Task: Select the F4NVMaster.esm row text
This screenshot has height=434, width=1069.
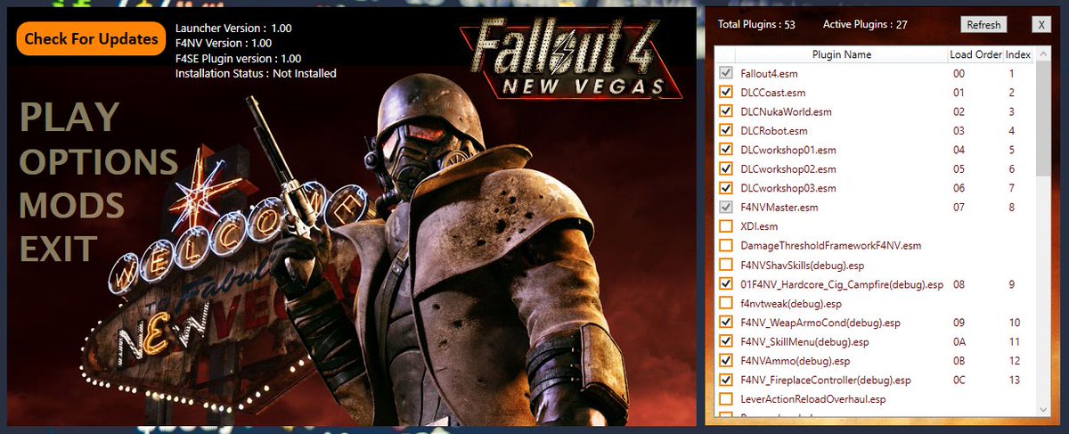Action: pyautogui.click(x=779, y=208)
